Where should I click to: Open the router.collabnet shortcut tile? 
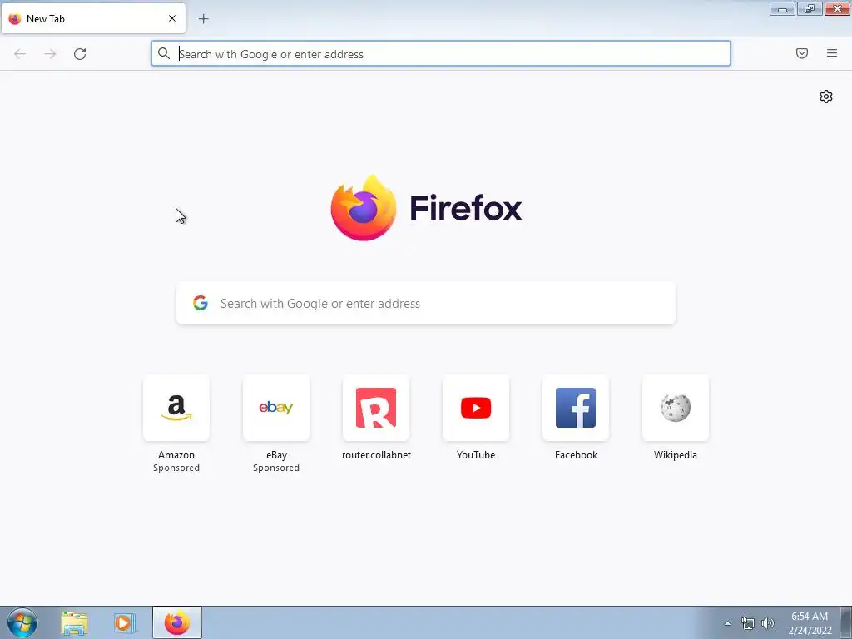(376, 408)
